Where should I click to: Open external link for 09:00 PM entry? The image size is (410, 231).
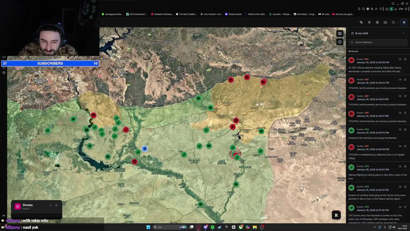click(x=405, y=146)
